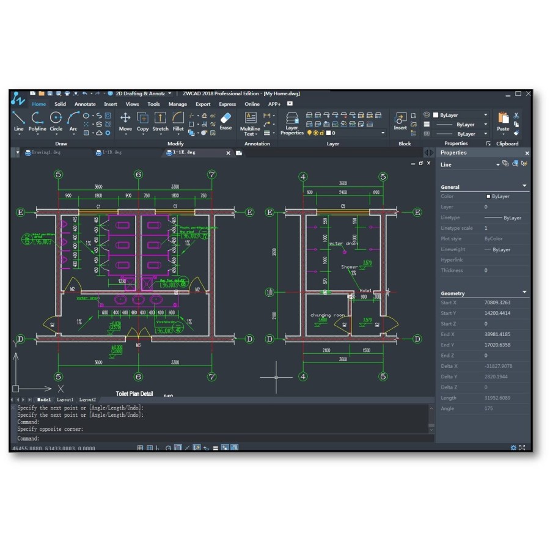Open Layer Properties manager
The image size is (550, 550).
tap(292, 123)
